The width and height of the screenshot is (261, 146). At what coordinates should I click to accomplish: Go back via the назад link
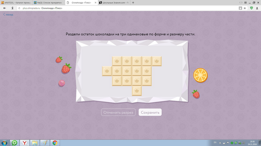[x=8, y=15]
